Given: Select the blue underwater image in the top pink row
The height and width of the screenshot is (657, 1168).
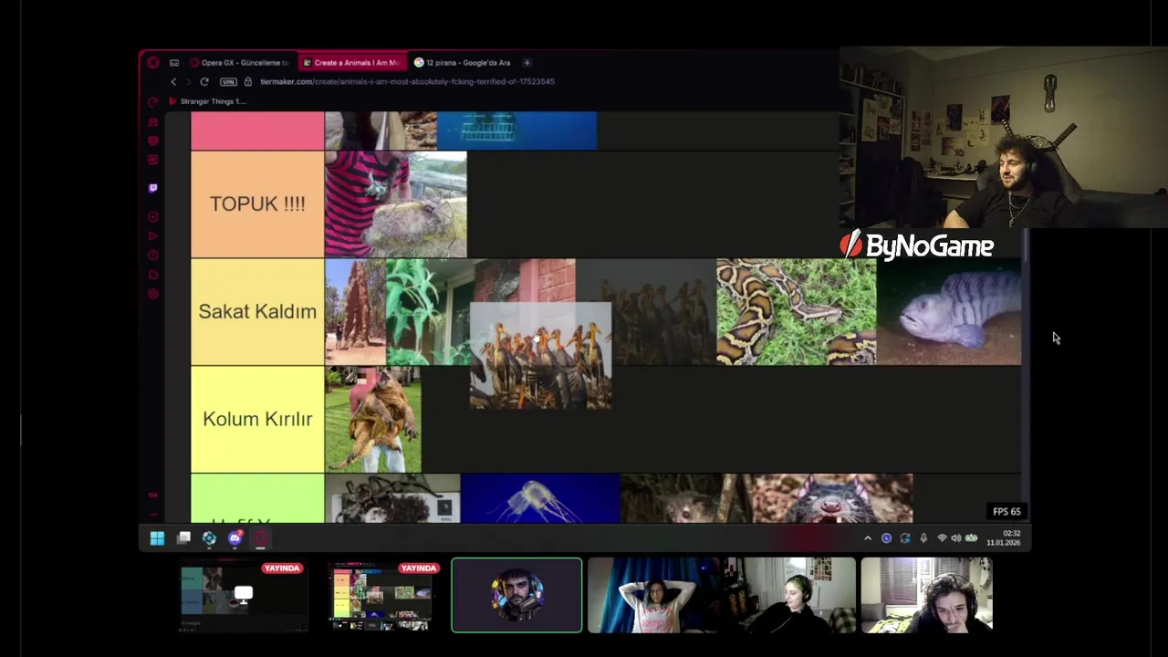Looking at the screenshot, I should pyautogui.click(x=516, y=130).
